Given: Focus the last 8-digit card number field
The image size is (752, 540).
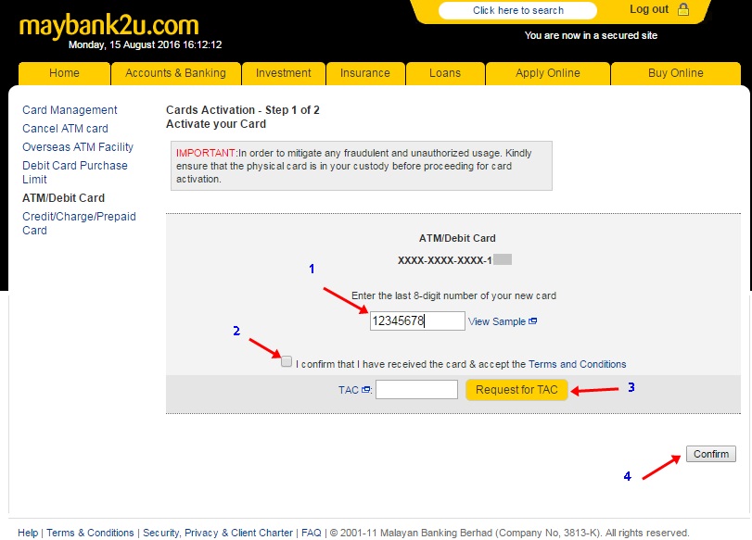Looking at the screenshot, I should (417, 320).
